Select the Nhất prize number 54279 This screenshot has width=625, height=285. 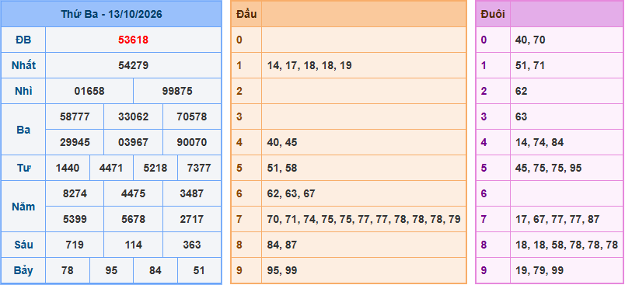point(133,65)
